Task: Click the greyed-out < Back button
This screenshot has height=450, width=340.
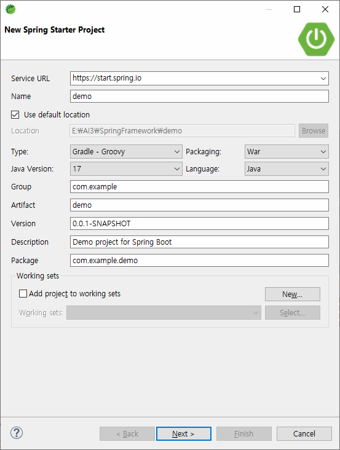Action: click(127, 433)
